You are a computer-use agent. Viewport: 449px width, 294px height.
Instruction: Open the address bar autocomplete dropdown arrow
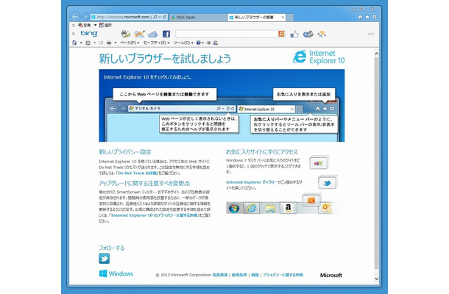160,17
